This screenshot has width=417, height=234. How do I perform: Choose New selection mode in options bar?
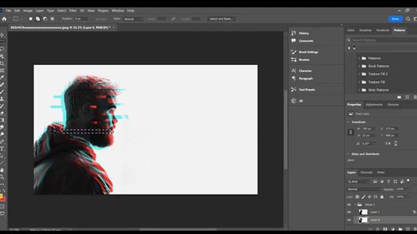pyautogui.click(x=31, y=19)
